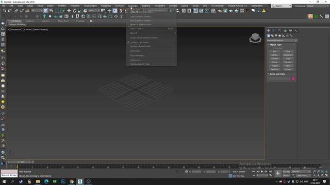The image size is (330, 185).
Task: Collapse the Name and Color rollout
Action: (x=277, y=74)
